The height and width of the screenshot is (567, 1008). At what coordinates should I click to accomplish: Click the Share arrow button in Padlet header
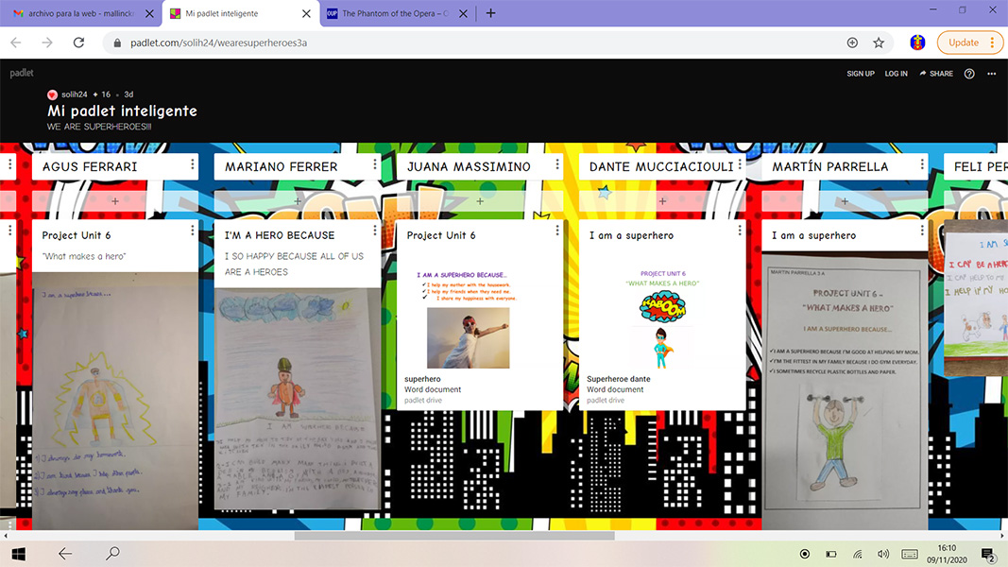pyautogui.click(x=935, y=74)
